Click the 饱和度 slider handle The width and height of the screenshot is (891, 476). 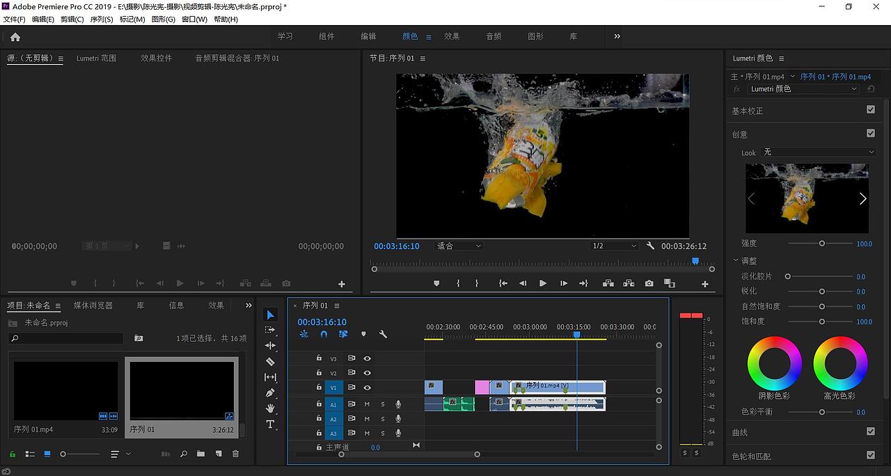[x=822, y=322]
